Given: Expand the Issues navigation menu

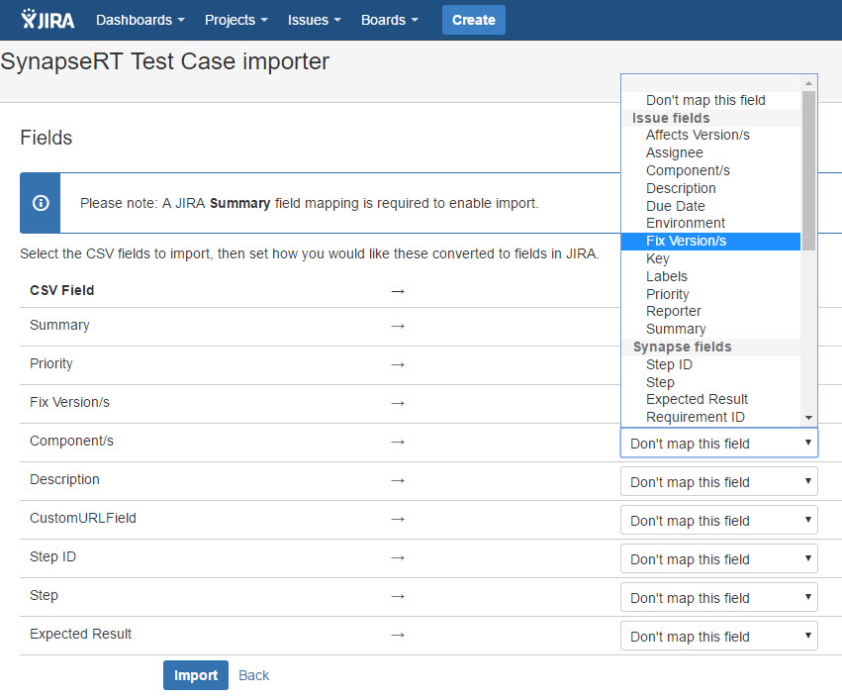Looking at the screenshot, I should (314, 20).
